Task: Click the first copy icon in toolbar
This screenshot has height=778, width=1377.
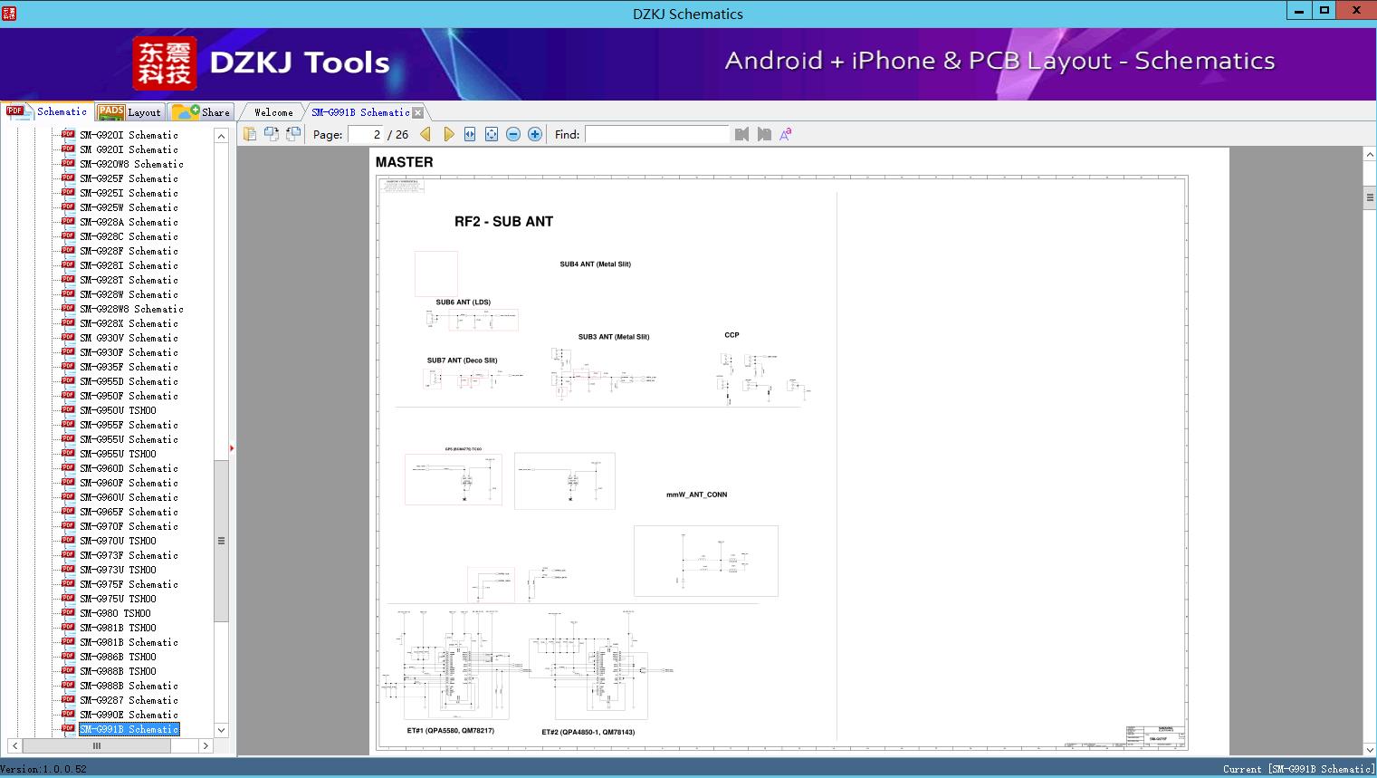Action: (x=250, y=134)
